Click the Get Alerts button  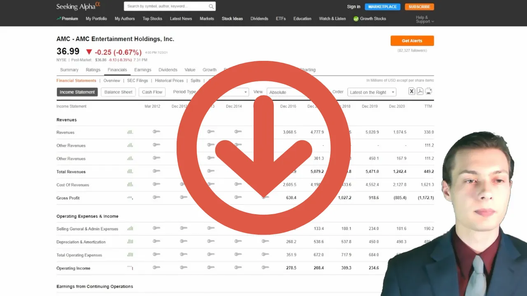pyautogui.click(x=412, y=41)
